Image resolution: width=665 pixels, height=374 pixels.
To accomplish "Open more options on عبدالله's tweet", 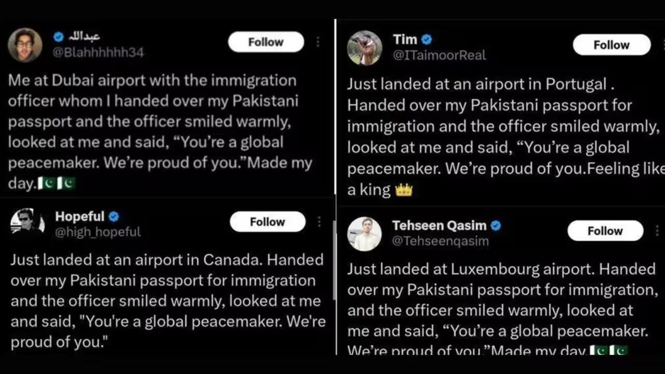I will coord(317,42).
